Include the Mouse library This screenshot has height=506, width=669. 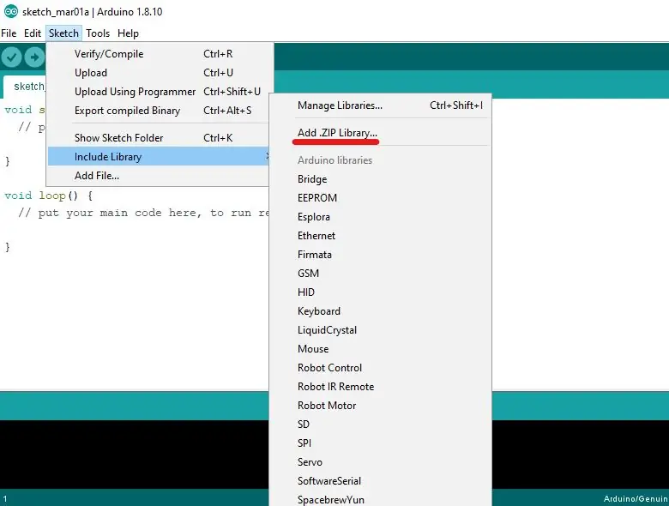(381, 348)
